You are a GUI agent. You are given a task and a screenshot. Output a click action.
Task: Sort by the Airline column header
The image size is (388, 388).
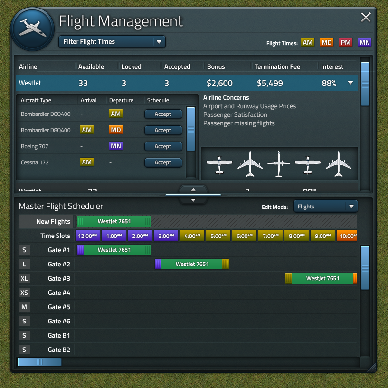[x=28, y=66]
